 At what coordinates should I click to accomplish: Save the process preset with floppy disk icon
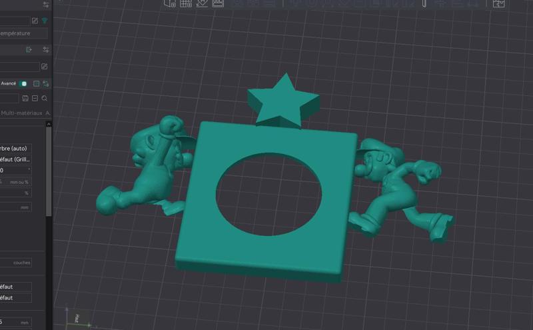[x=25, y=98]
